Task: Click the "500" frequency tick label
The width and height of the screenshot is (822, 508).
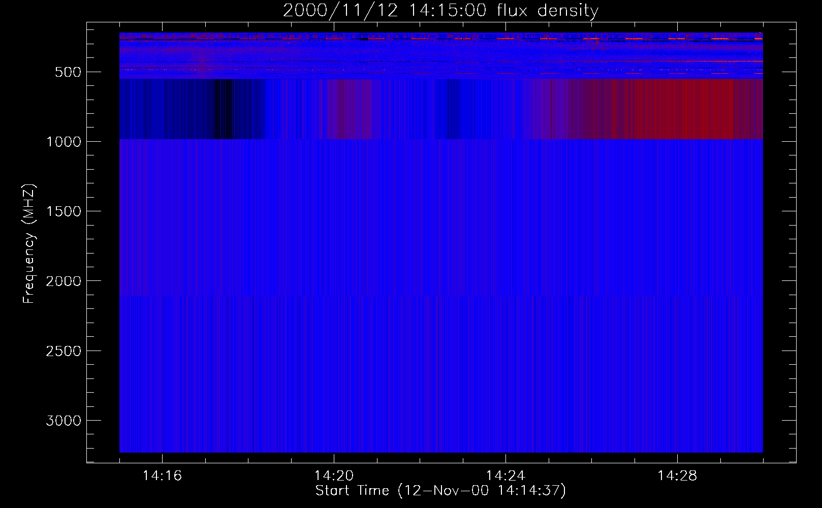Action: pyautogui.click(x=68, y=72)
